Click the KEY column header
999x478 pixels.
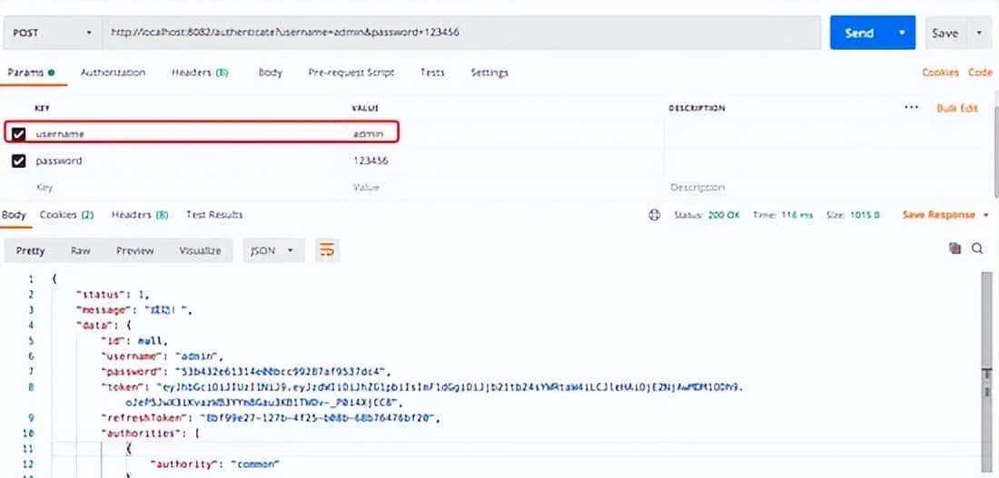42,108
